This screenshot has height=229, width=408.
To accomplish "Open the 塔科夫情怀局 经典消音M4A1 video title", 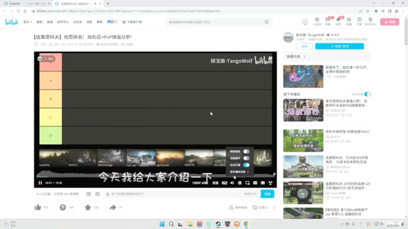I will 347,132.
